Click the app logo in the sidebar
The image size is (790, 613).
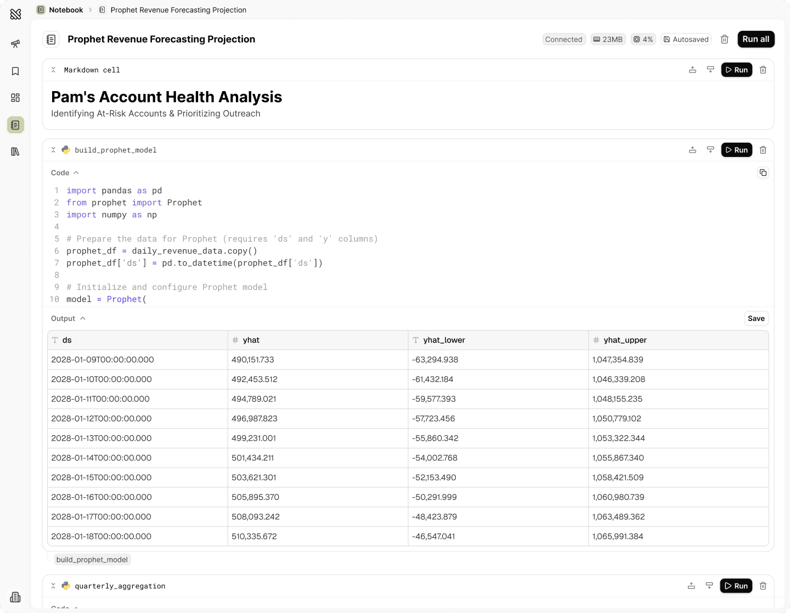click(15, 14)
